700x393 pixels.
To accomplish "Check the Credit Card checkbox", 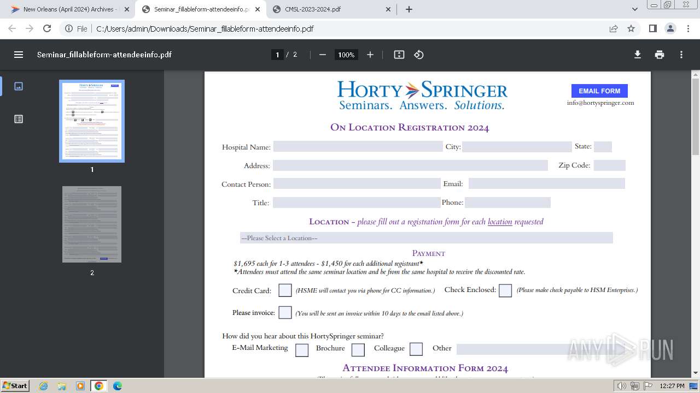I will [285, 290].
